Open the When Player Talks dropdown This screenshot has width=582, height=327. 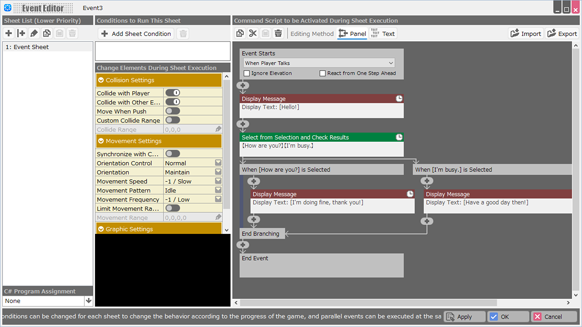tap(319, 63)
